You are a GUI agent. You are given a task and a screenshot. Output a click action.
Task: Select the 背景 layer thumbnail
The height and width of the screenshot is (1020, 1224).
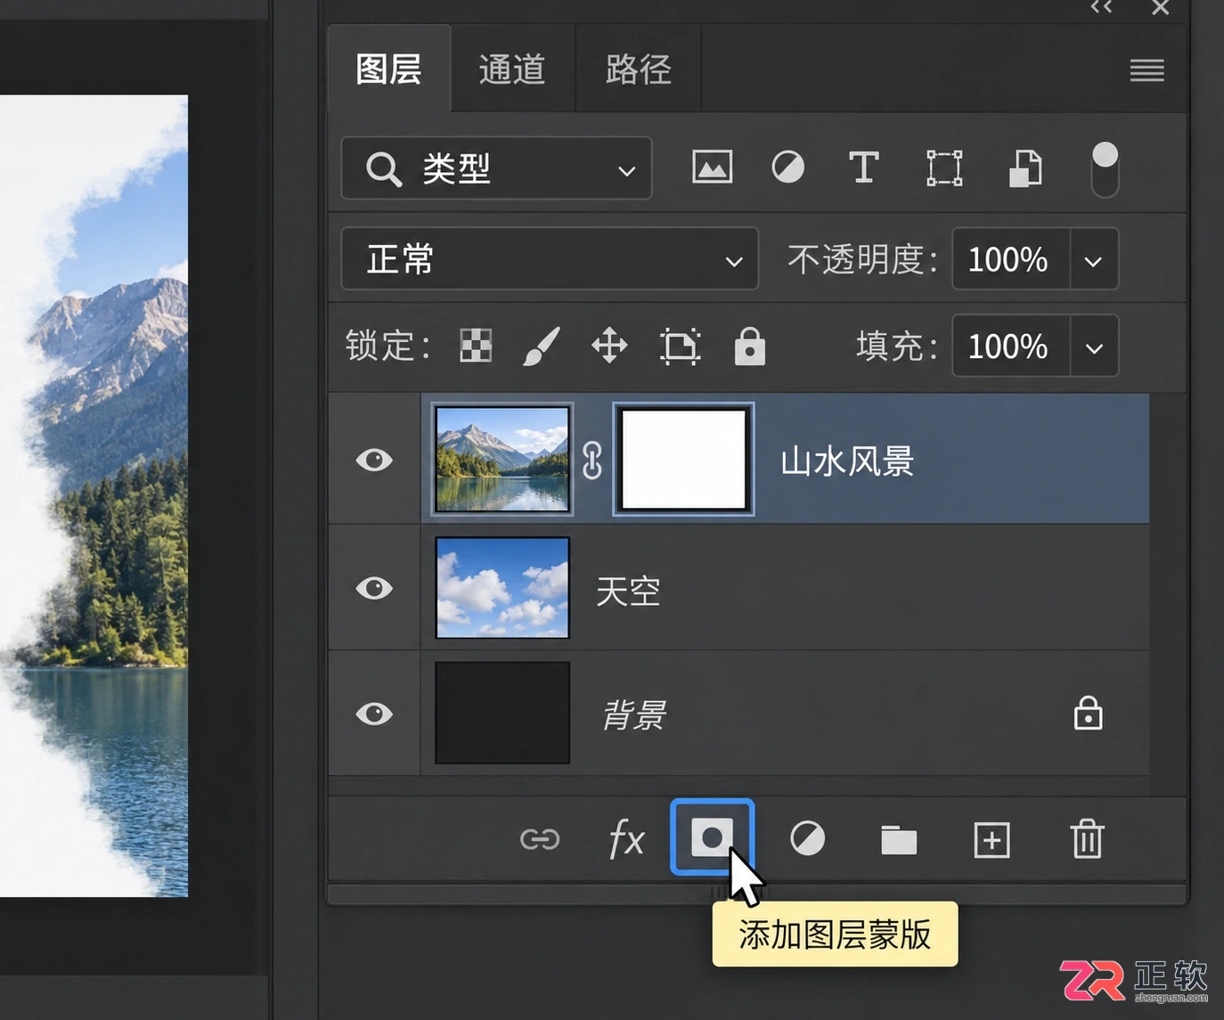tap(502, 713)
